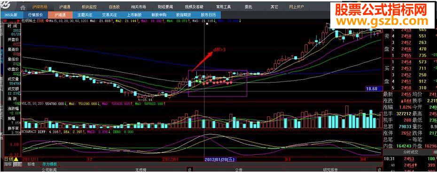Open the 沪深市场 menu
This screenshot has width=437, height=173.
tap(39, 7)
